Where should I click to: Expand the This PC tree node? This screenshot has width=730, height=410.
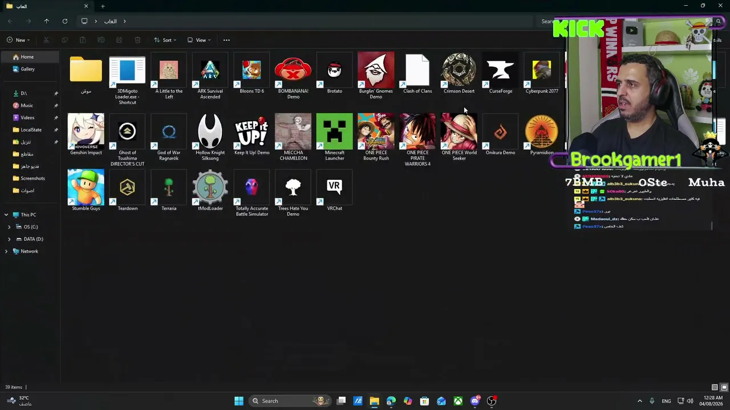tap(6, 215)
